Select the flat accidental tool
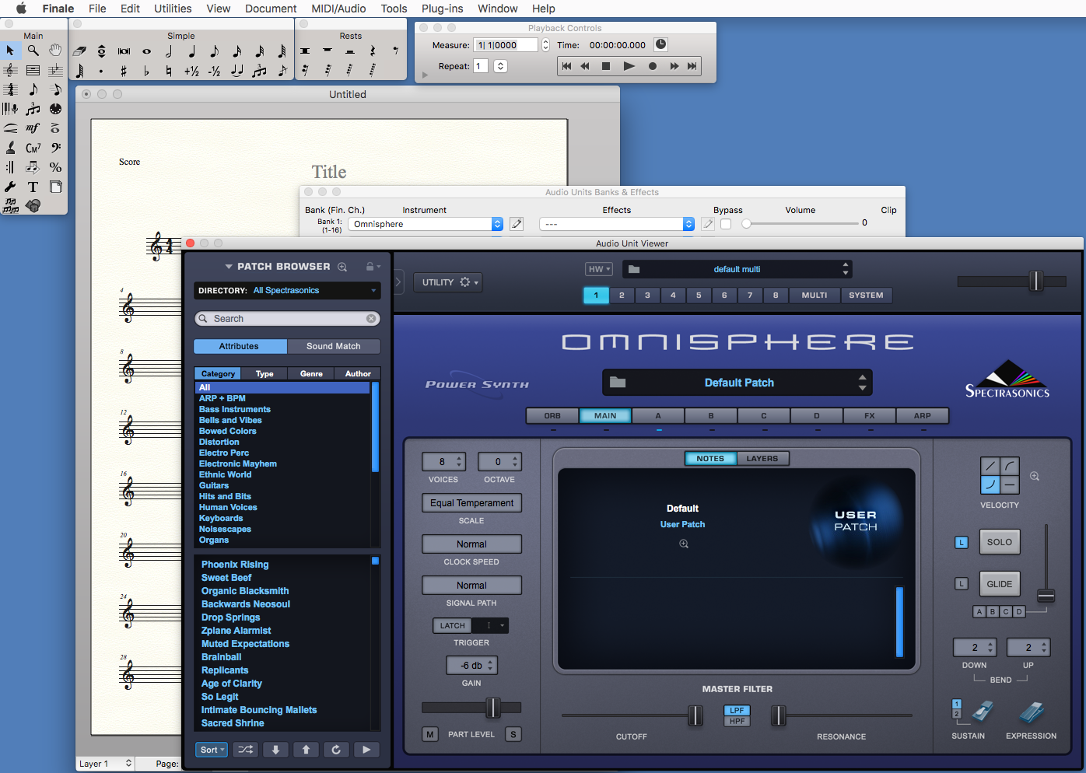 tap(146, 72)
